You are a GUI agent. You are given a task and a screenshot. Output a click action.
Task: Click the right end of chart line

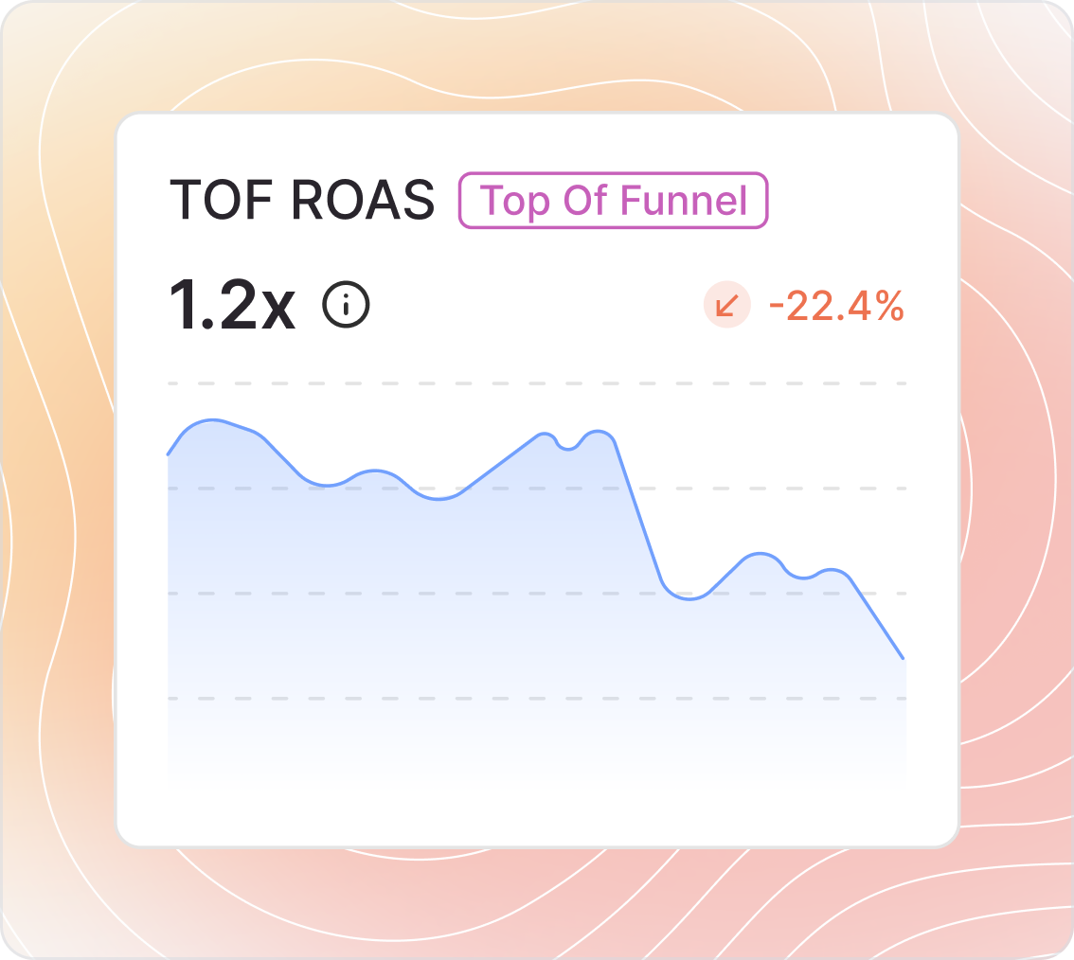(x=904, y=658)
